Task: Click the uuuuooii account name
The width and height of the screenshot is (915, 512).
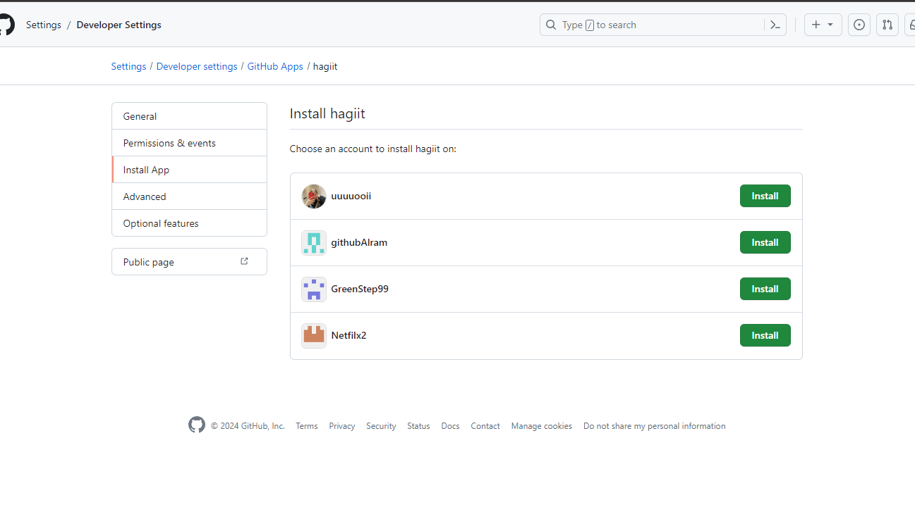Action: (351, 196)
